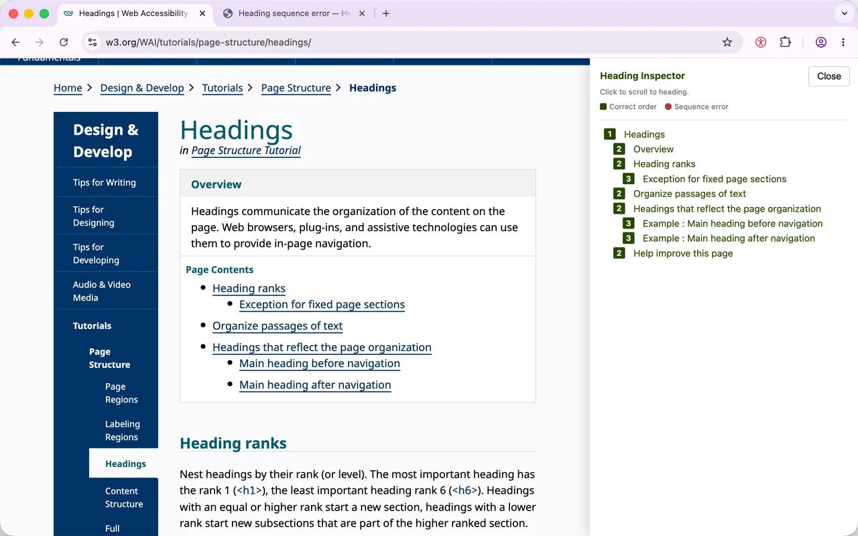This screenshot has width=858, height=536.
Task: Select Overview in Heading Inspector list
Action: 654,149
